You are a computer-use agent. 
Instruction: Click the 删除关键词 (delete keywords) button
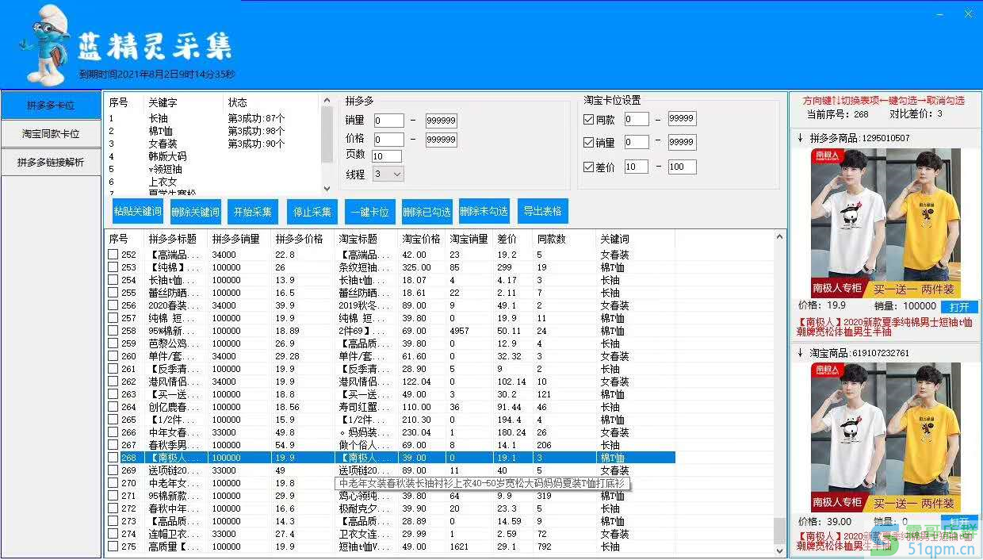(194, 211)
